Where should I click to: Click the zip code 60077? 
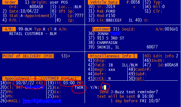(152, 47)
